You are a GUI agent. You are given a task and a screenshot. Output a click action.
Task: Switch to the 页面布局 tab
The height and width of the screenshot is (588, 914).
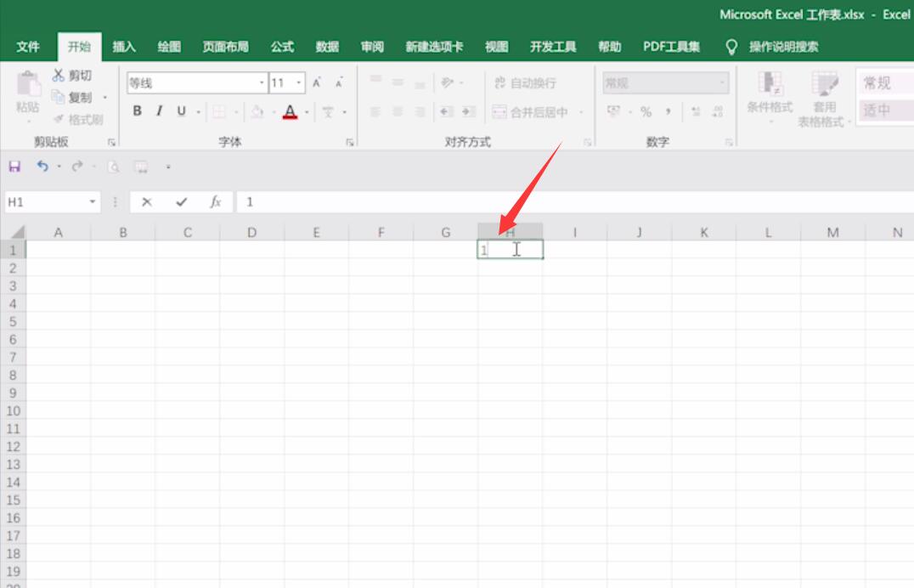[225, 47]
